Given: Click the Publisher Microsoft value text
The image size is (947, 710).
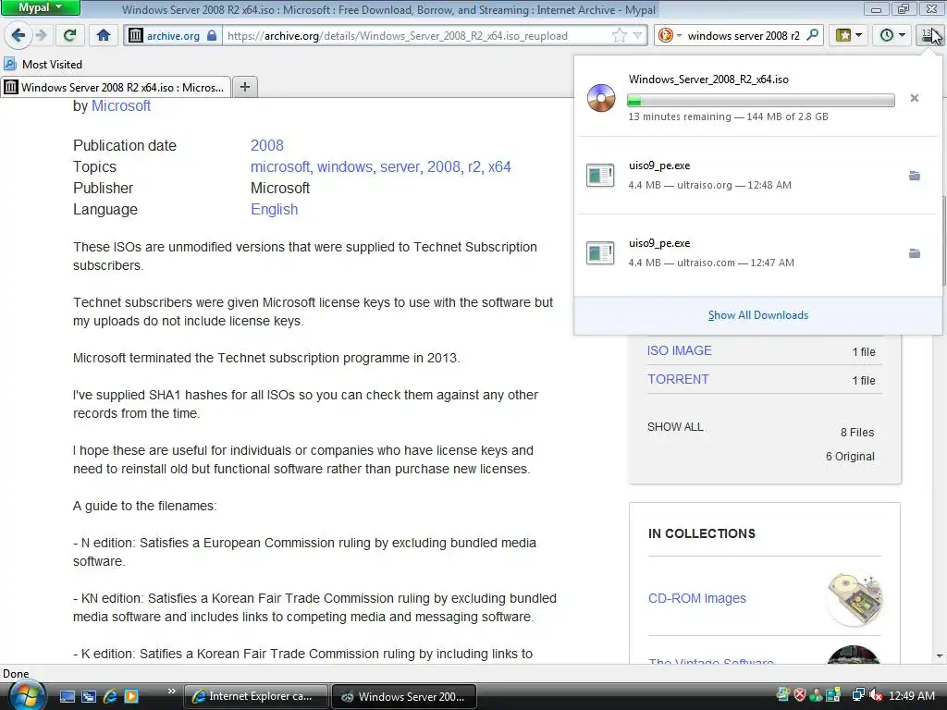Looking at the screenshot, I should pyautogui.click(x=280, y=189).
